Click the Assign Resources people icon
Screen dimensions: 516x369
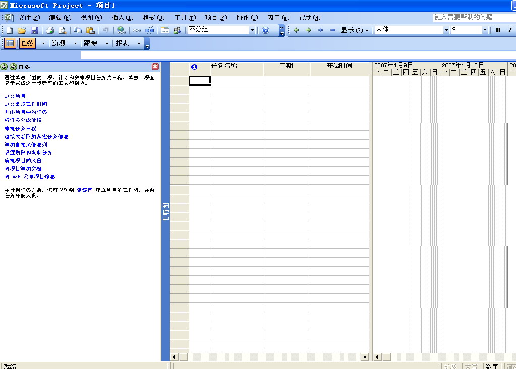178,30
